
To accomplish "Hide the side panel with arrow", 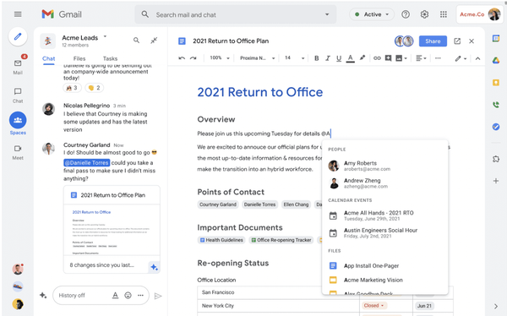I will (x=496, y=306).
